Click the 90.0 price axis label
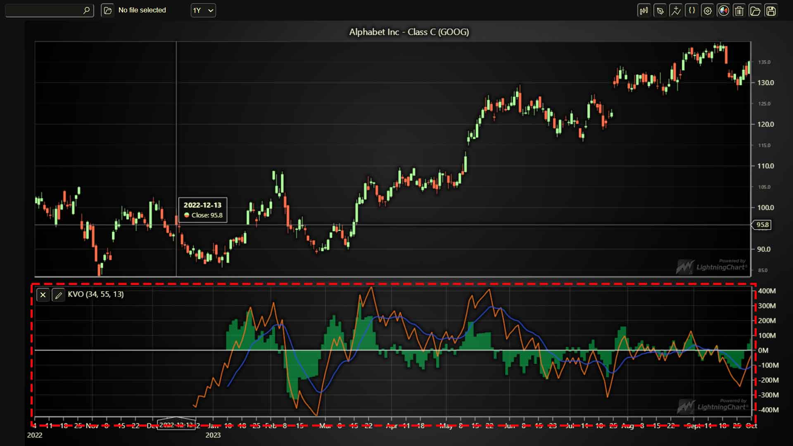The width and height of the screenshot is (793, 446). (x=764, y=249)
